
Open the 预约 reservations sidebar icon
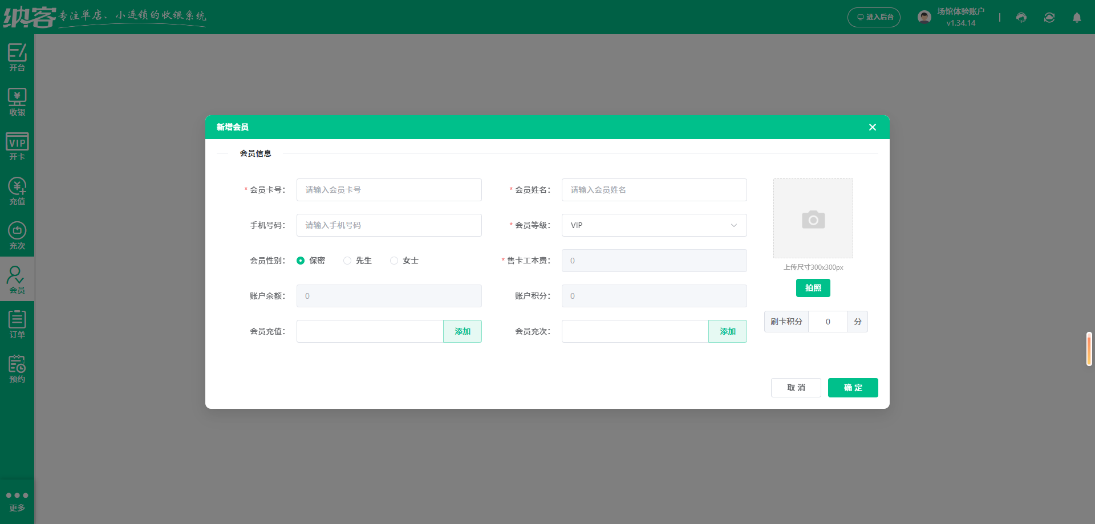tap(17, 368)
